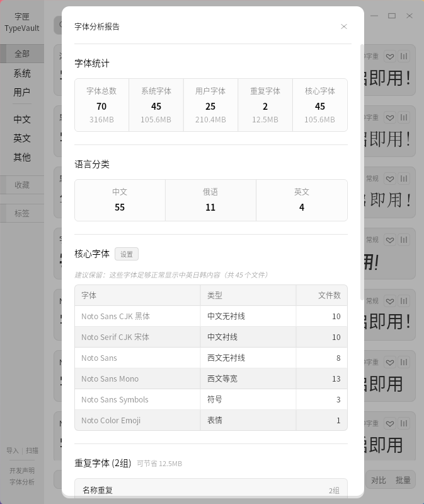Click the 类型 column header
The width and height of the screenshot is (424, 504).
click(x=248, y=295)
